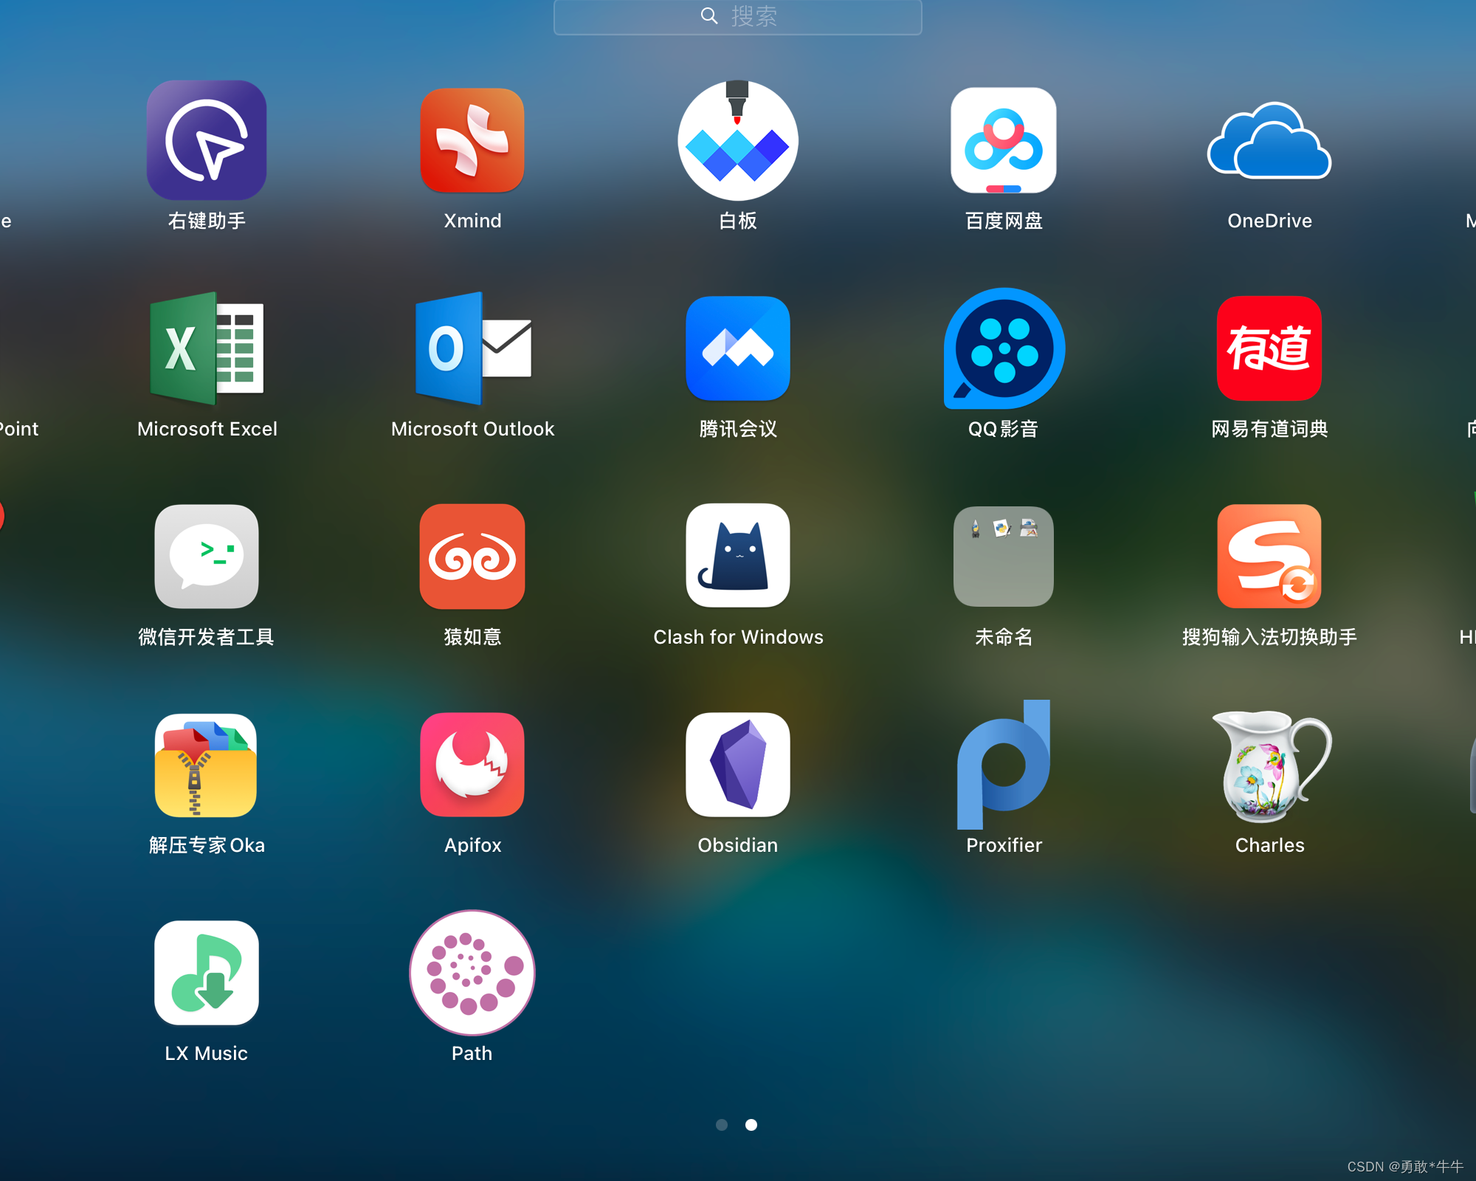This screenshot has height=1181, width=1476.
Task: Open the Path app
Action: tap(472, 973)
